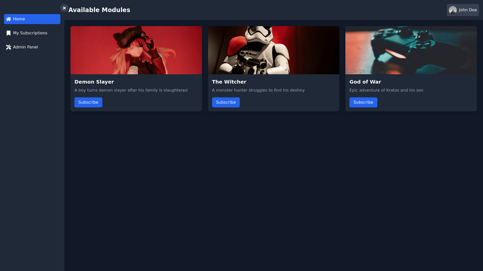Subscribe to Demon Slayer module
Viewport: 483px width, 271px height.
(x=88, y=102)
